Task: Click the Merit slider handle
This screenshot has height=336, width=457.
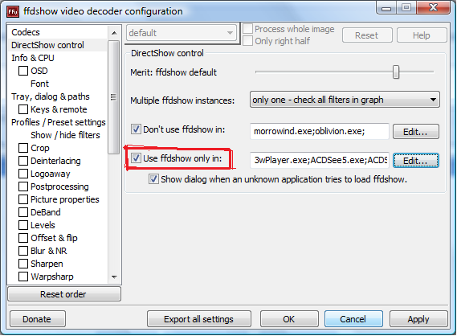Action: (395, 72)
